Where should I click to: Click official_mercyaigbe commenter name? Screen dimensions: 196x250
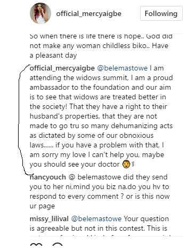point(62,68)
